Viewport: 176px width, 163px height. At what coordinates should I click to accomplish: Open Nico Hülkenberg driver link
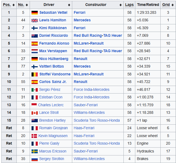pyautogui.click(x=54, y=59)
